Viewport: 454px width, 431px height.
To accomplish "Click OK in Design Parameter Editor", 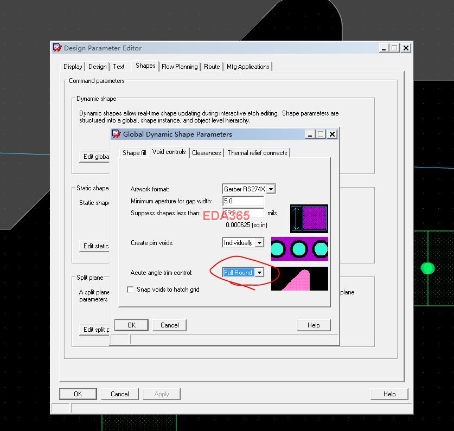I will coord(78,394).
